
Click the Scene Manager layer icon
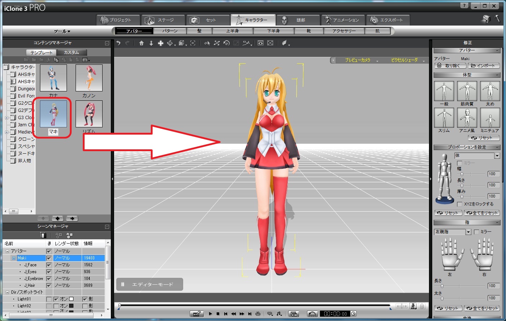[x=43, y=235]
